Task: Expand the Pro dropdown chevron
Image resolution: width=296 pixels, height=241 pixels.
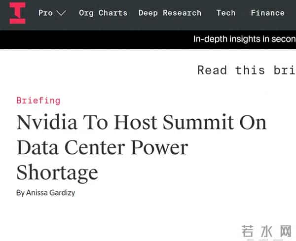Action: click(x=61, y=13)
